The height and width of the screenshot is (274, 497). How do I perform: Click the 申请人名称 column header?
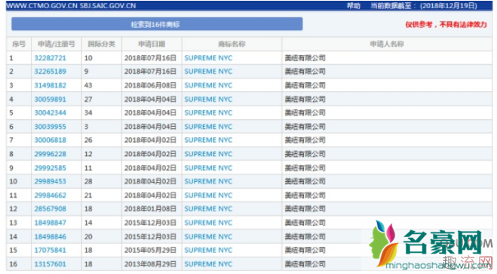pyautogui.click(x=387, y=44)
